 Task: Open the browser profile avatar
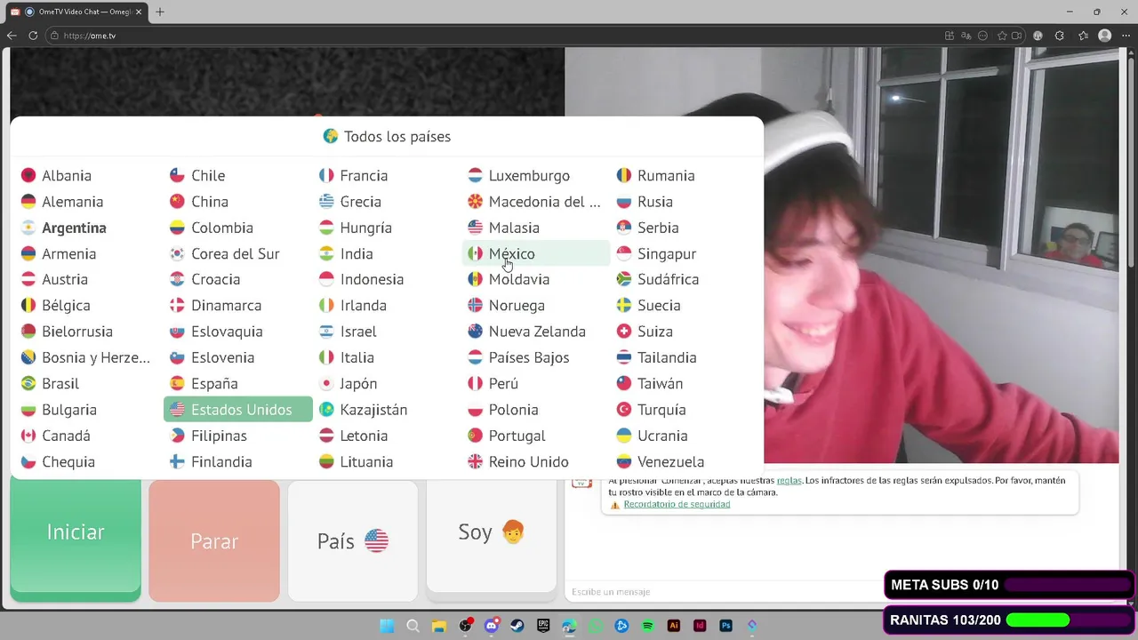1105,36
